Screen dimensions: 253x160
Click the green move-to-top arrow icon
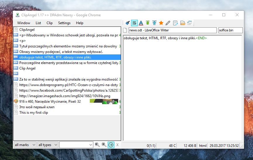coord(148,23)
